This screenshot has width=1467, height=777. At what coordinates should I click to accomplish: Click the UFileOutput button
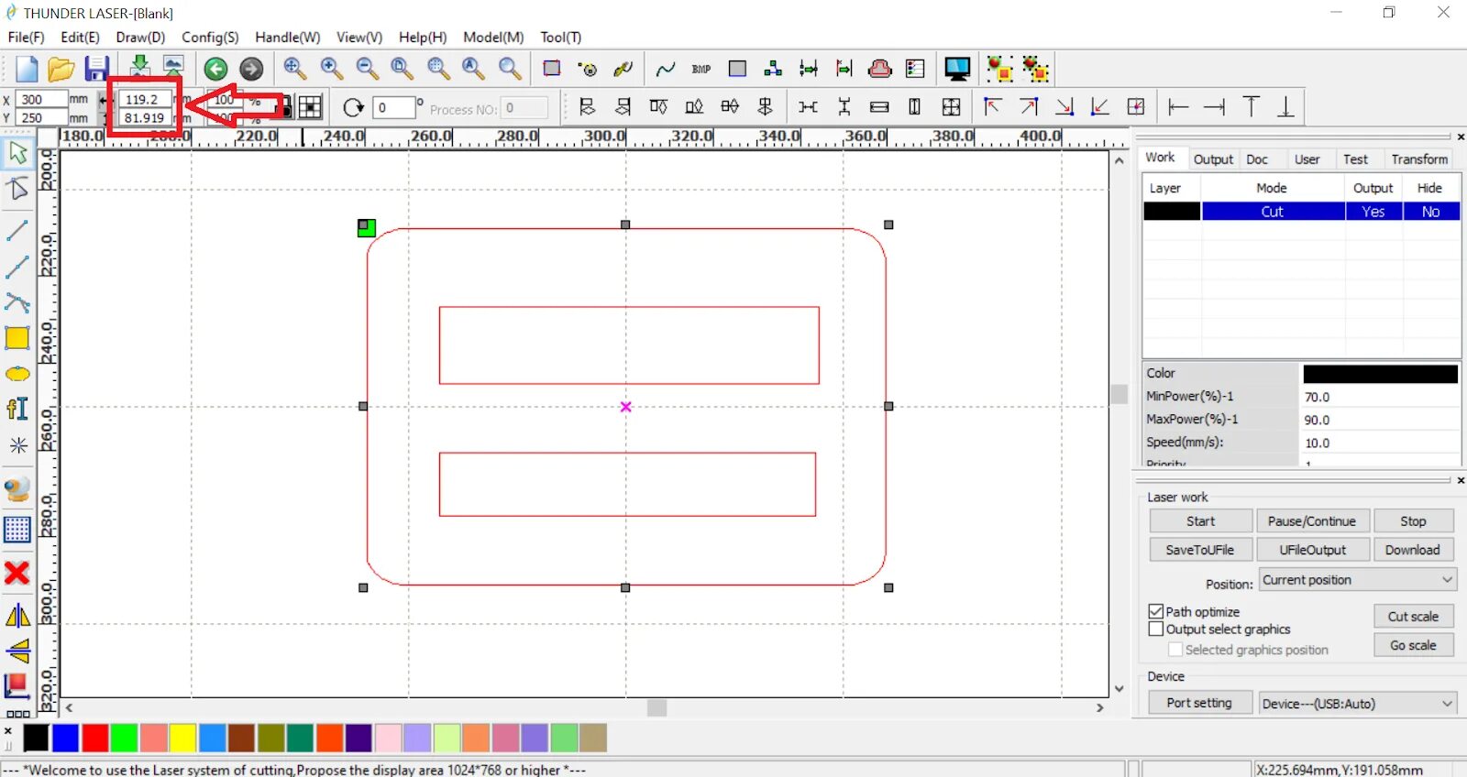click(1312, 550)
